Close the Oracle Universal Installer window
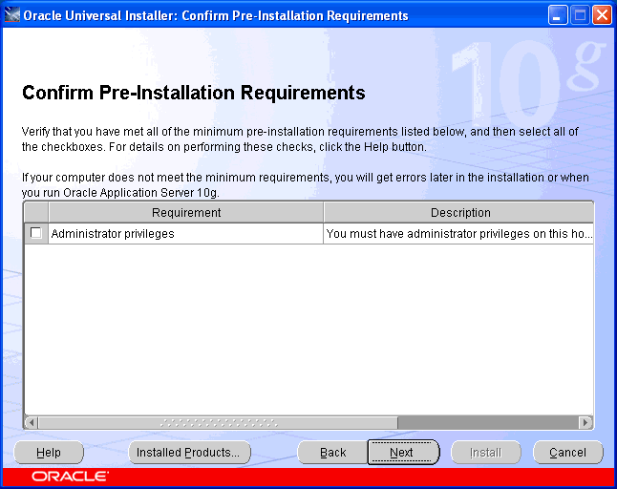The height and width of the screenshot is (489, 617). pyautogui.click(x=602, y=15)
